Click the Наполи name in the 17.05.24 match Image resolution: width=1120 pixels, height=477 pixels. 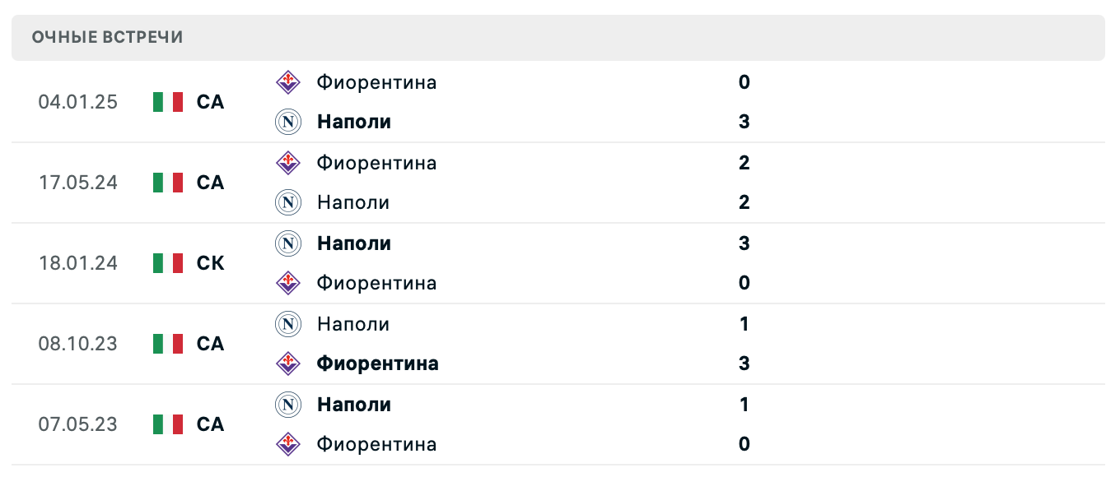[x=352, y=202]
